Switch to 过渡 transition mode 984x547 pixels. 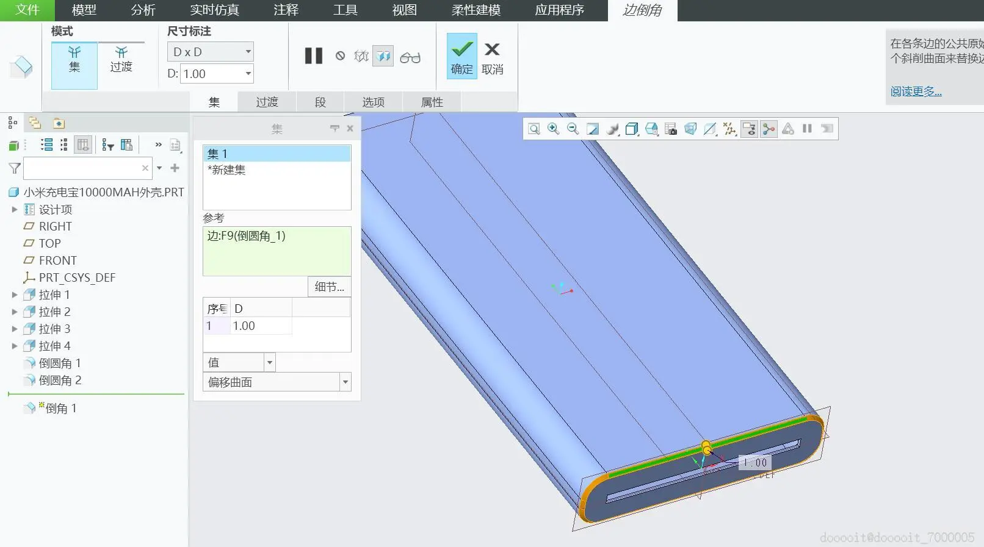pyautogui.click(x=121, y=60)
